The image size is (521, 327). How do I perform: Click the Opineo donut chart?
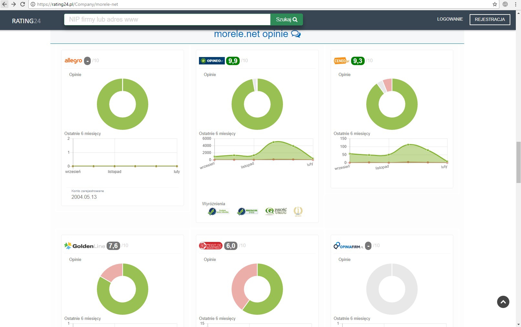click(x=257, y=104)
